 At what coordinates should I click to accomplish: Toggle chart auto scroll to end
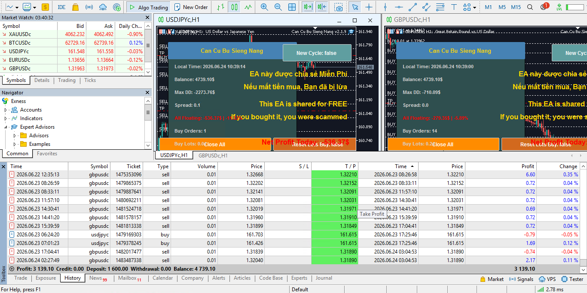coord(307,7)
